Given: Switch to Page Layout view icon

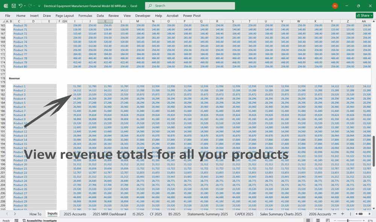Looking at the screenshot, I should (318, 220).
